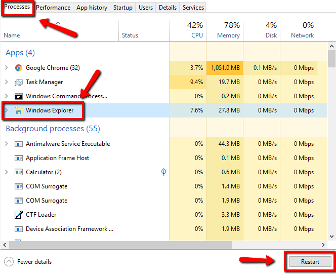Click the Fewer details link
This screenshot has height=274, width=336.
(x=34, y=262)
